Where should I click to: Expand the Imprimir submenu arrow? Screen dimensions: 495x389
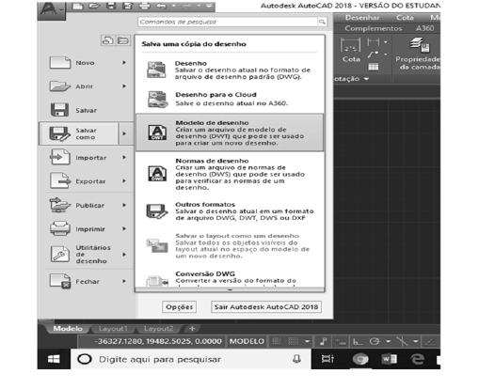pos(124,228)
